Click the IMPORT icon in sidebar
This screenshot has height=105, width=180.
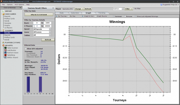pyautogui.click(x=3, y=11)
